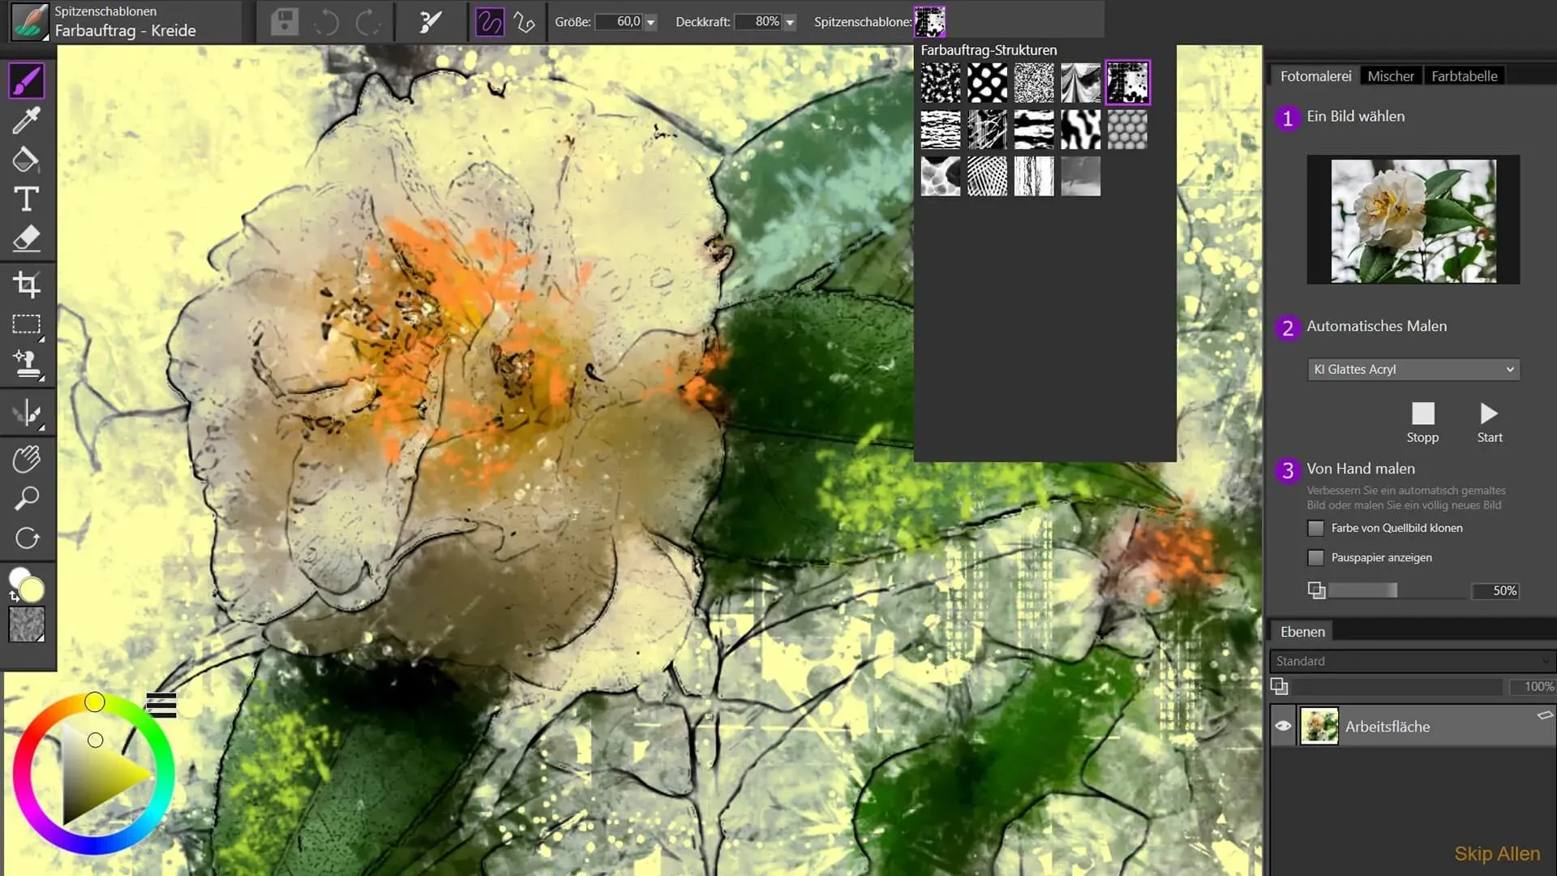Select the Mirror painting tool
Viewport: 1557px width, 876px height.
coord(27,414)
